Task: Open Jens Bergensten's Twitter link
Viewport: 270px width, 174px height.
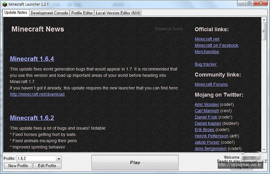Action: 211,148
